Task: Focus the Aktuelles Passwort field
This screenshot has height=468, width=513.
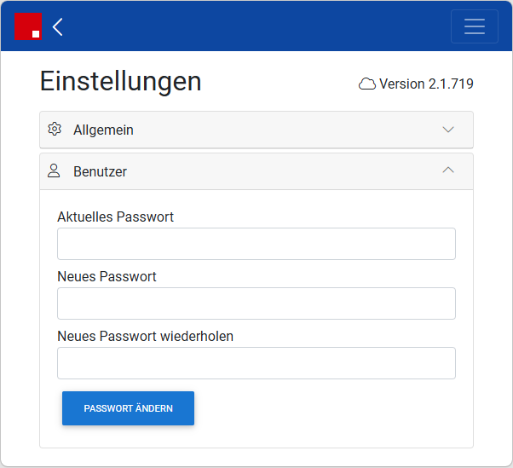Action: pyautogui.click(x=256, y=244)
